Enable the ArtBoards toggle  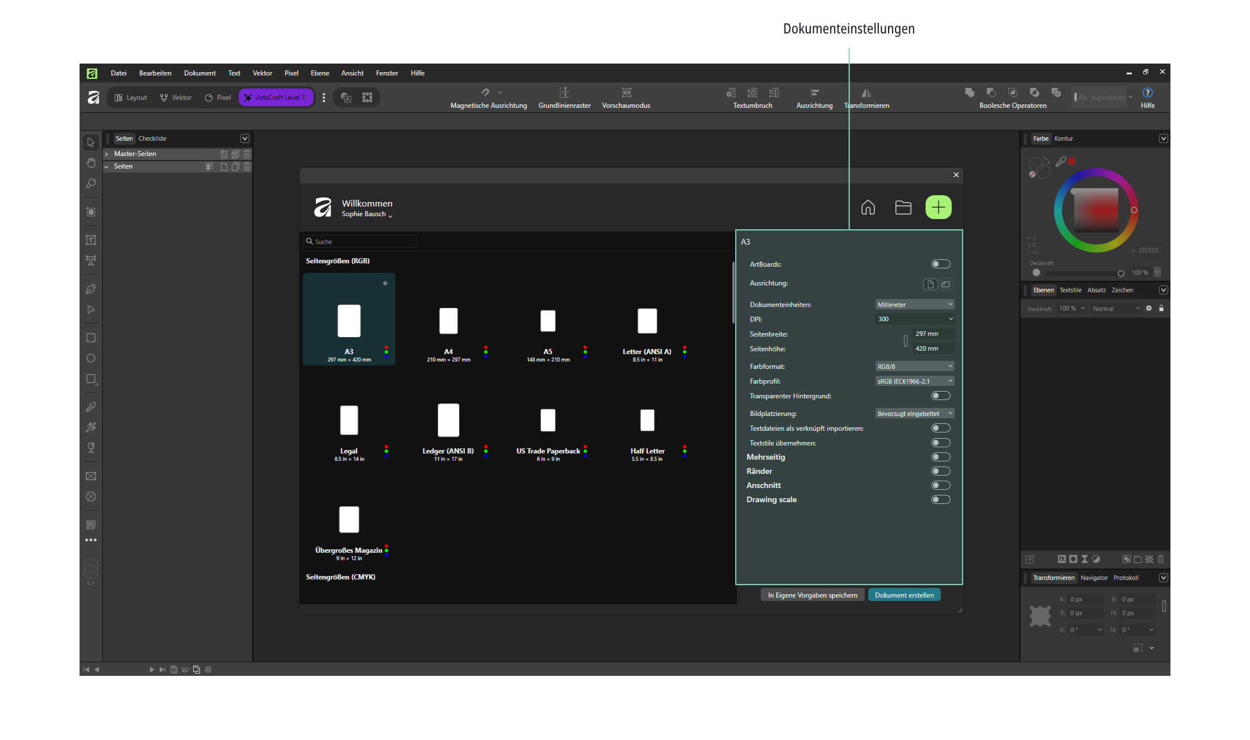[941, 264]
